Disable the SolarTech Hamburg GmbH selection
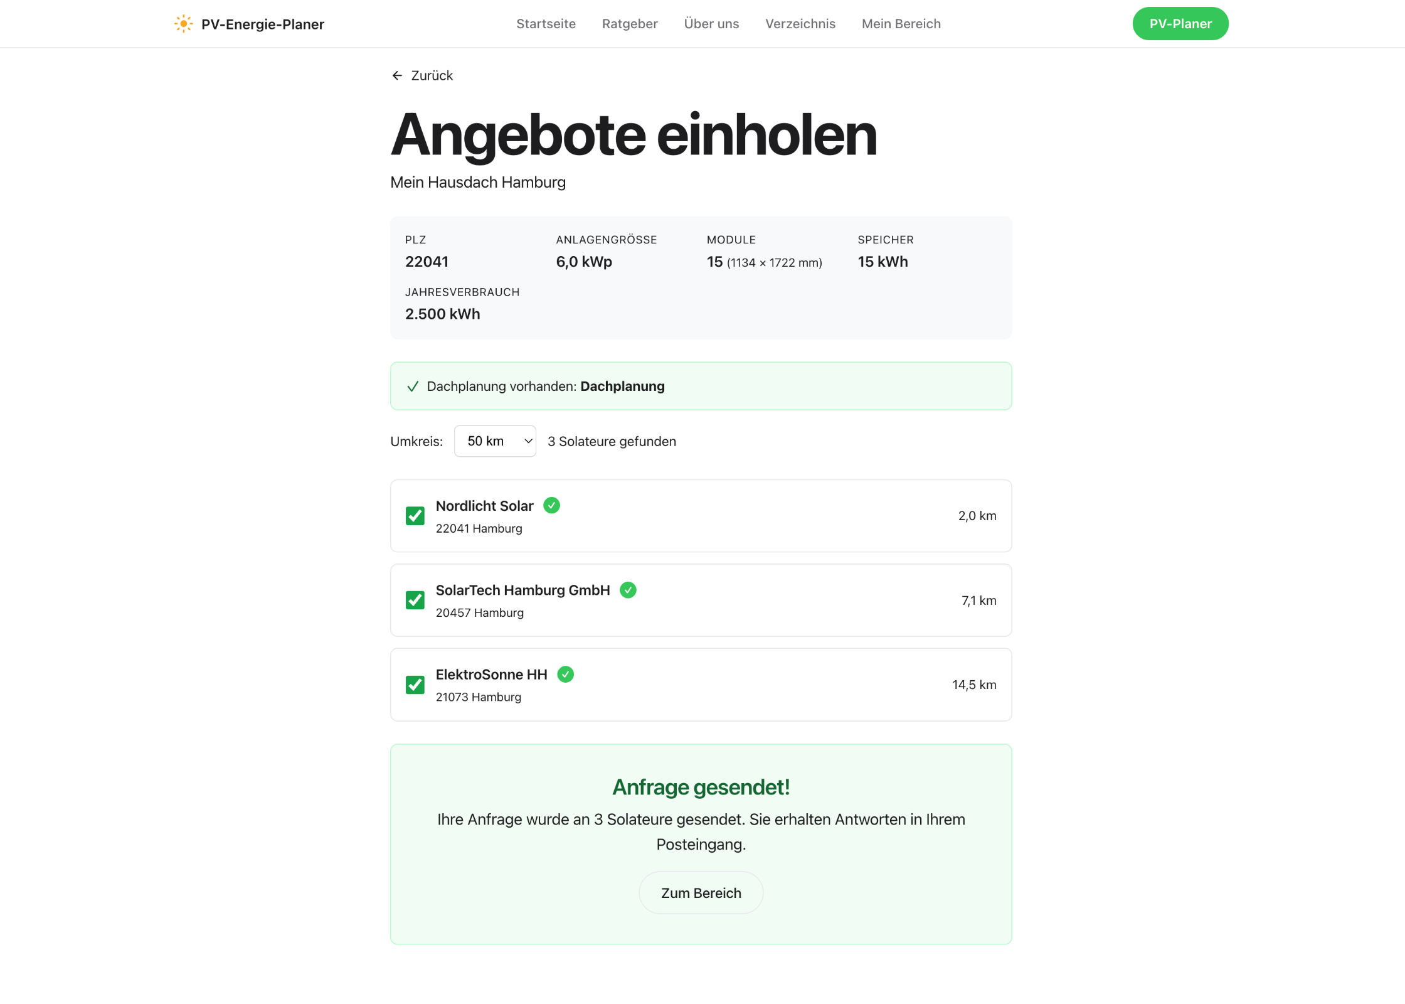 click(415, 600)
